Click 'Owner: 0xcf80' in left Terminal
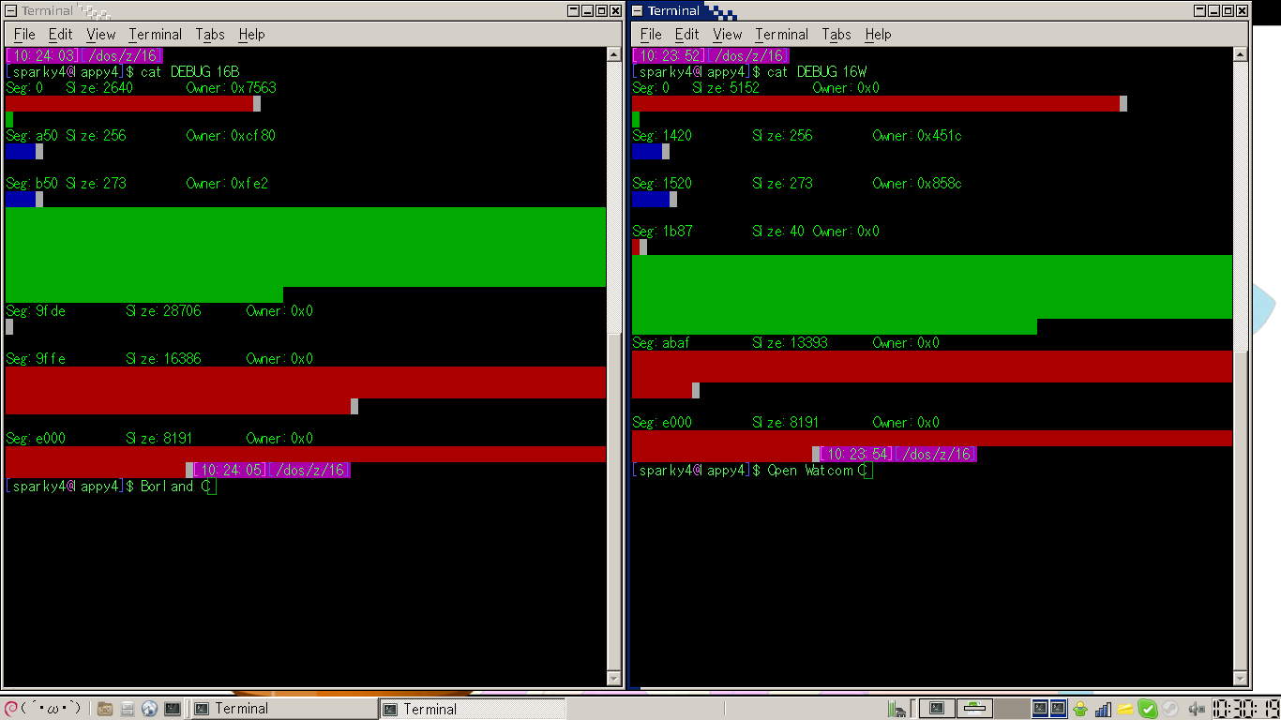The width and height of the screenshot is (1281, 720). click(x=231, y=136)
